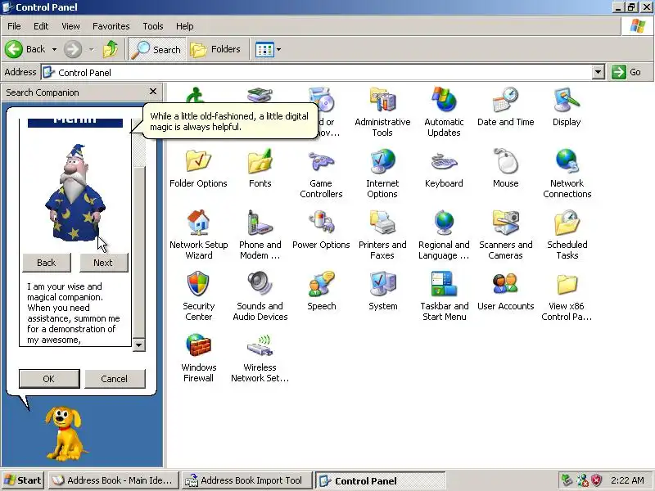Open Power Options icon
Viewport: 655px width, 491px height.
321,230
